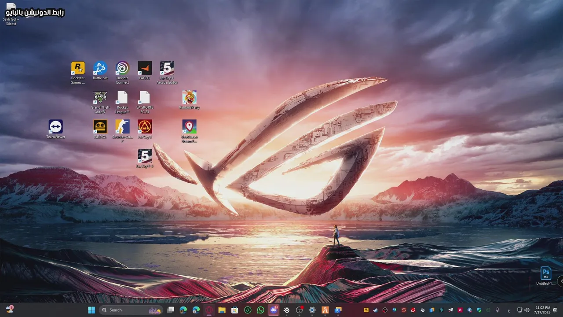563x317 pixels.
Task: Click the Telegram icon in system tray
Action: pos(450,310)
